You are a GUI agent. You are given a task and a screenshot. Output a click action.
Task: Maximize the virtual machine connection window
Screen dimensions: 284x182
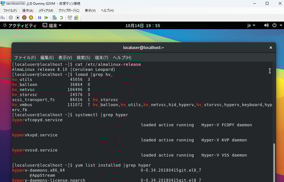tap(267, 3)
